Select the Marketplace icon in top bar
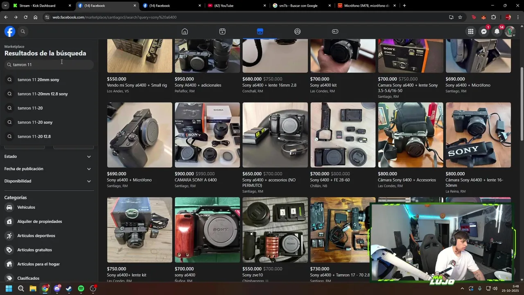 pyautogui.click(x=260, y=32)
